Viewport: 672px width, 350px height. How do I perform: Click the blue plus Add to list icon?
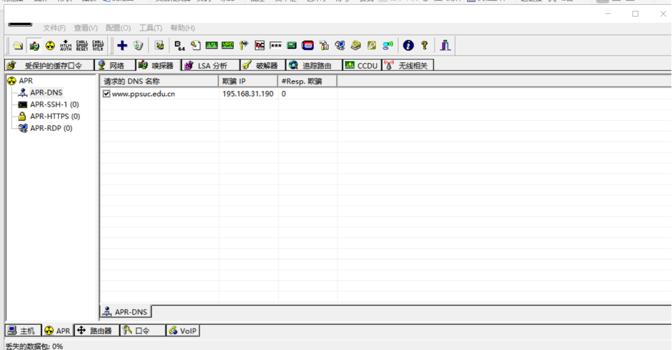122,45
